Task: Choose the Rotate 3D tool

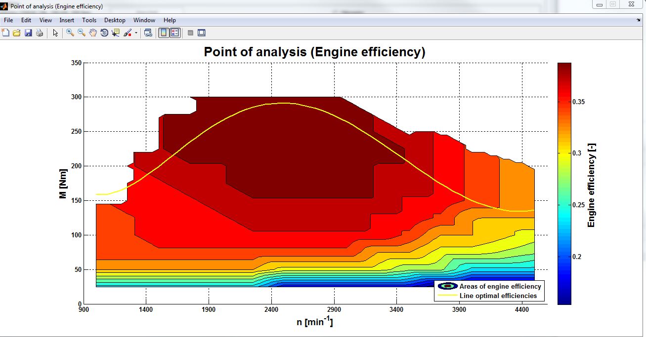Action: click(104, 33)
